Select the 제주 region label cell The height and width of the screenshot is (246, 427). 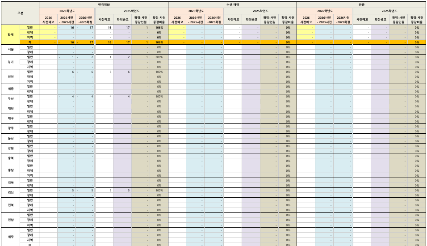click(11, 237)
